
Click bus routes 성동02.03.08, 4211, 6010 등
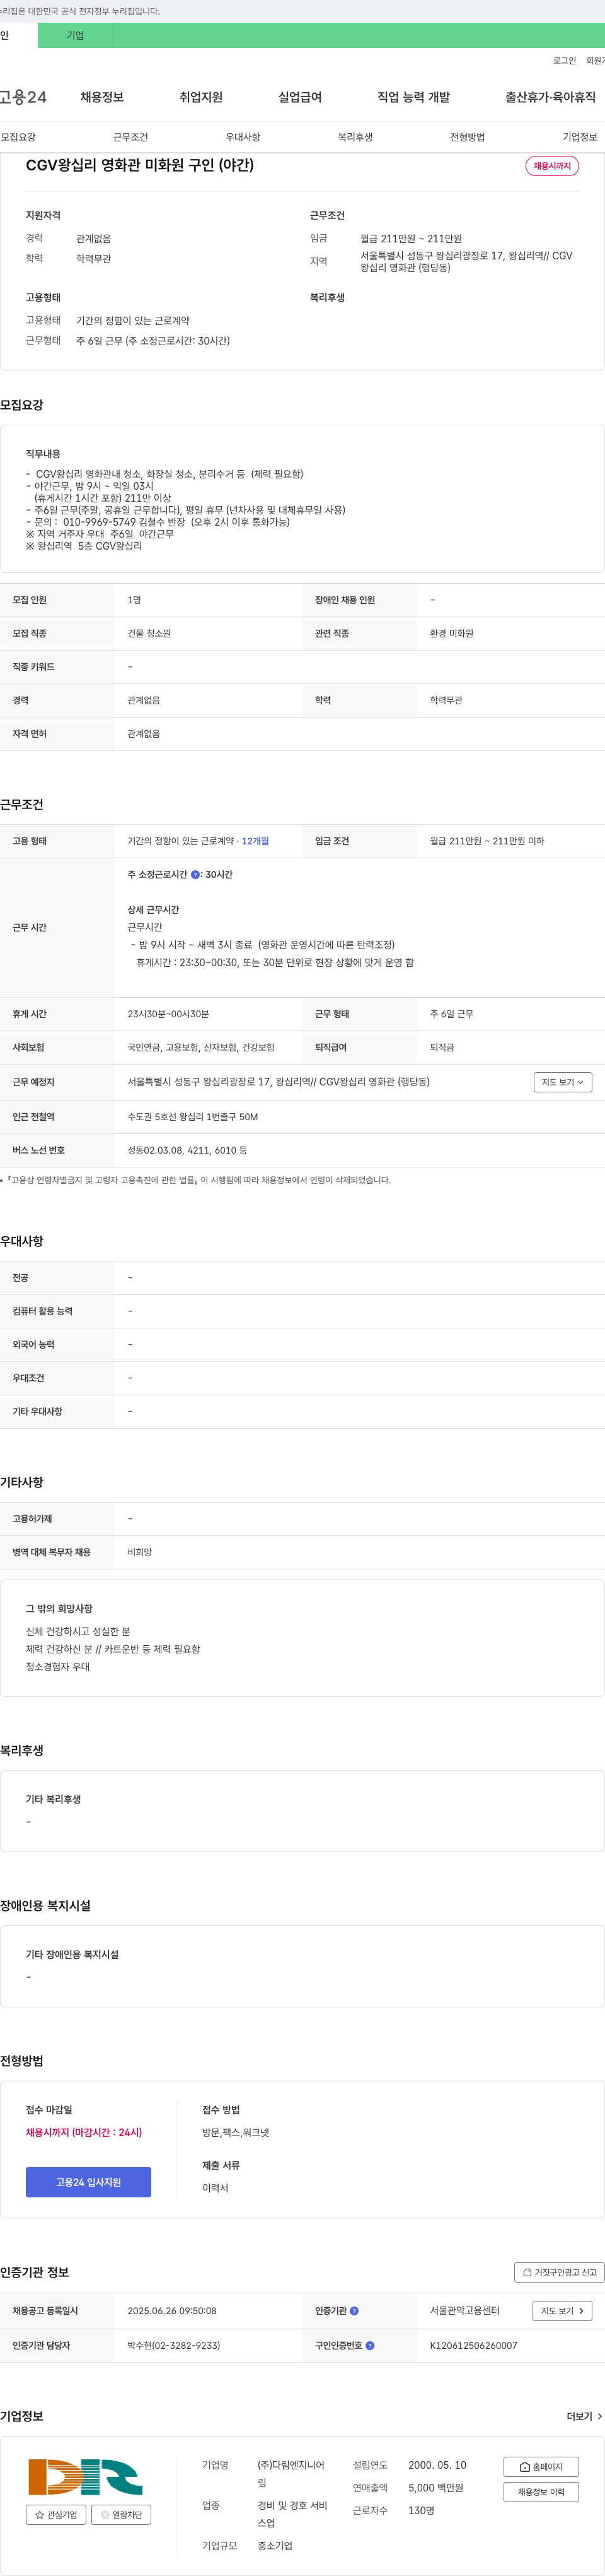188,1150
